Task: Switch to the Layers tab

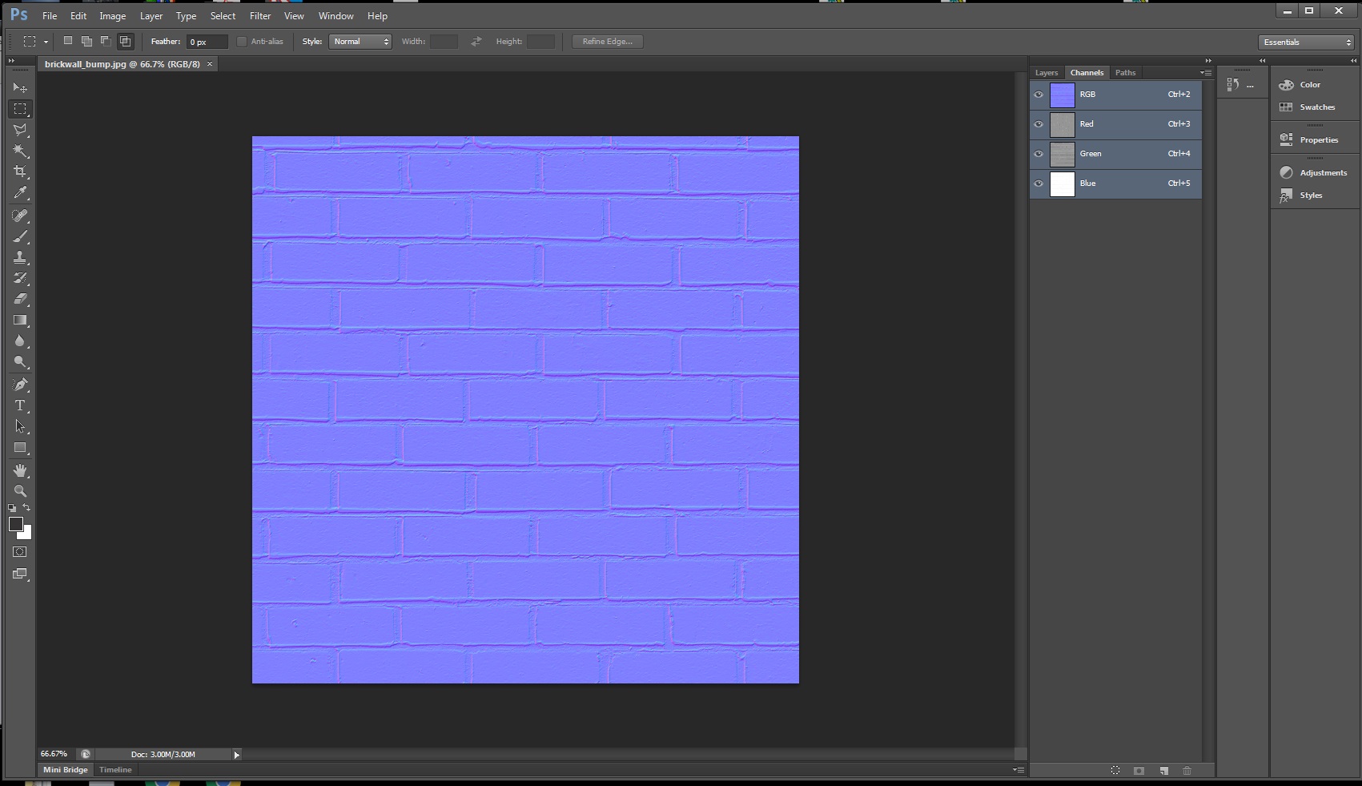Action: (1046, 72)
